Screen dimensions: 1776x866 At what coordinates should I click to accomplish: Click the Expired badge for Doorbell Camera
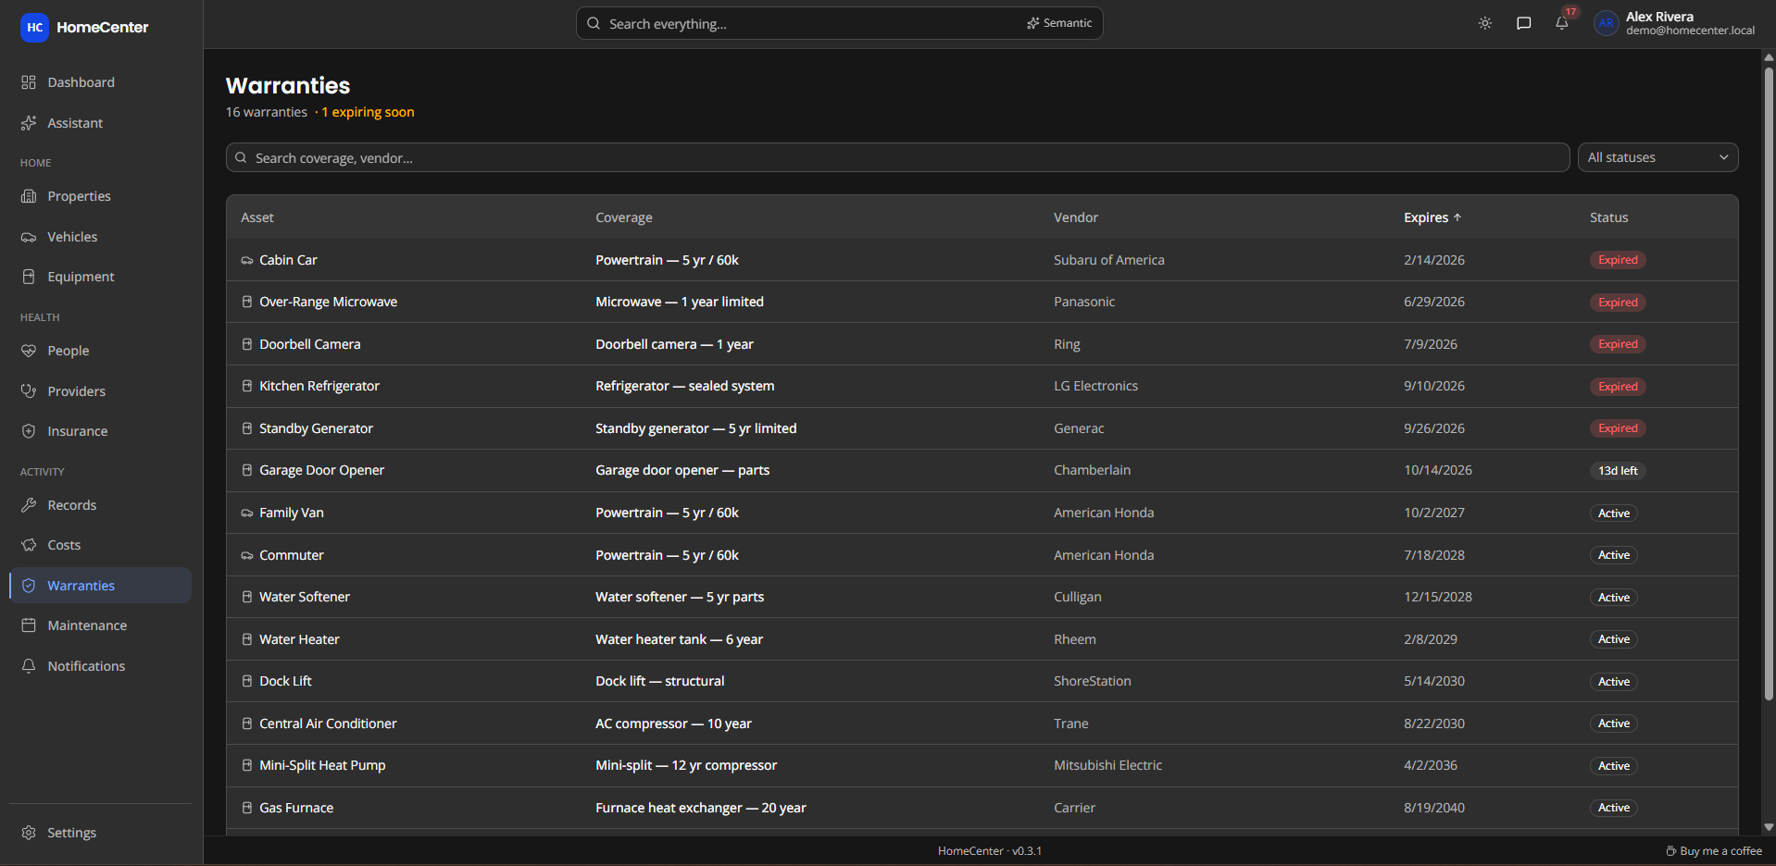pos(1618,344)
